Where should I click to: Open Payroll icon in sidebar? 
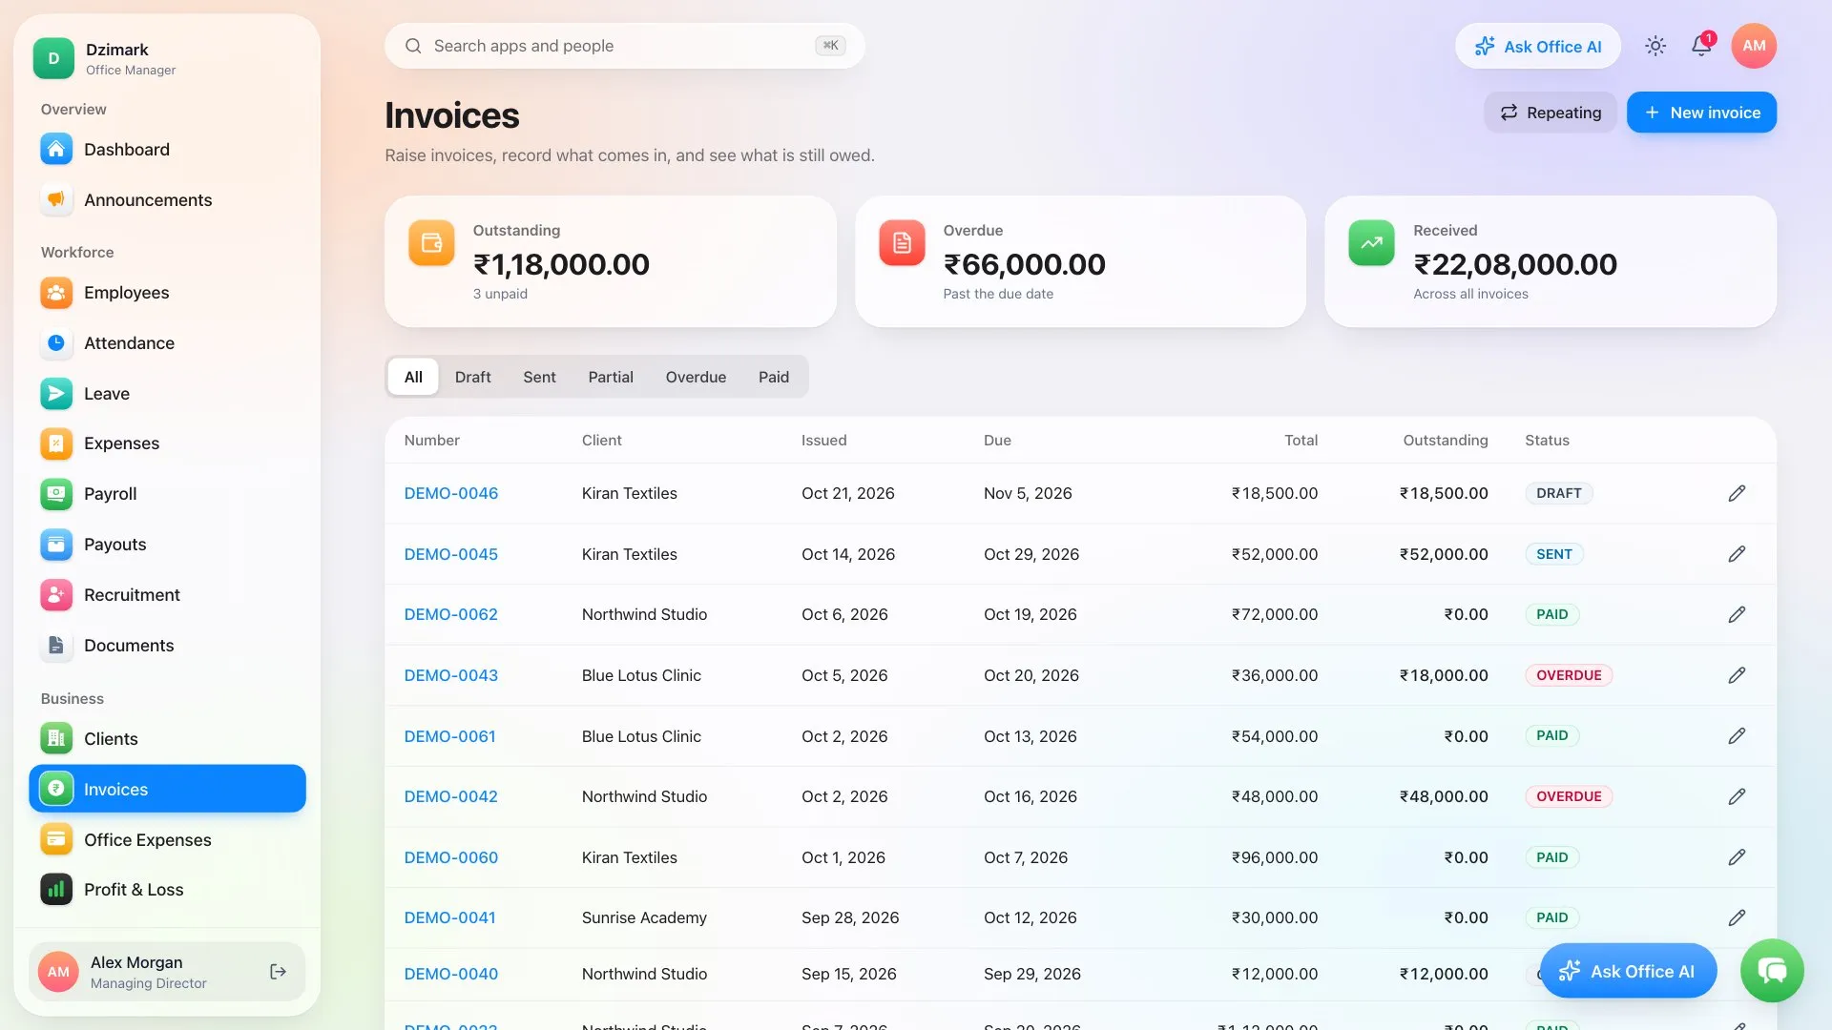(x=56, y=494)
